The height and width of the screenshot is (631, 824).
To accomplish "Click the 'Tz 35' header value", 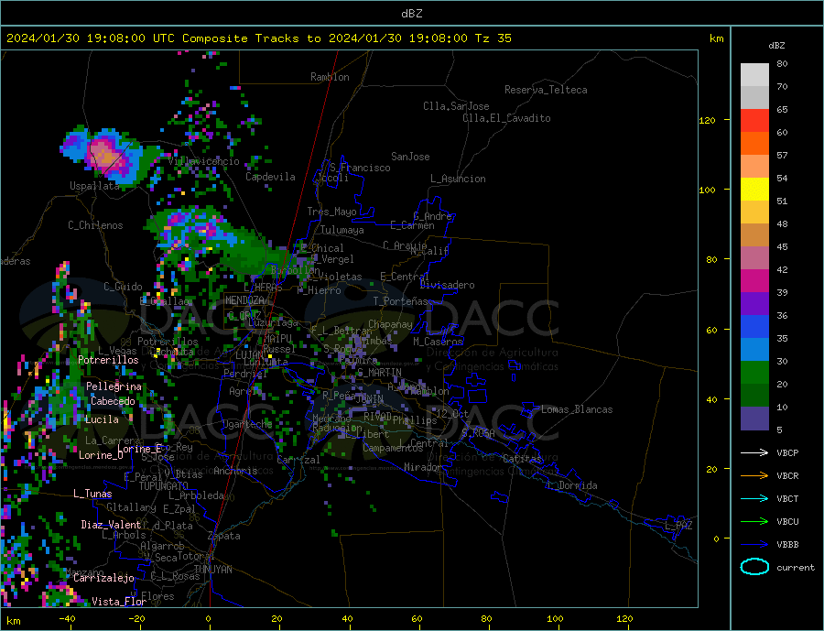I will coord(493,38).
